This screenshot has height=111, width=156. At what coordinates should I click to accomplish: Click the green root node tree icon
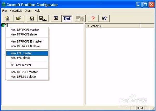(3, 25)
